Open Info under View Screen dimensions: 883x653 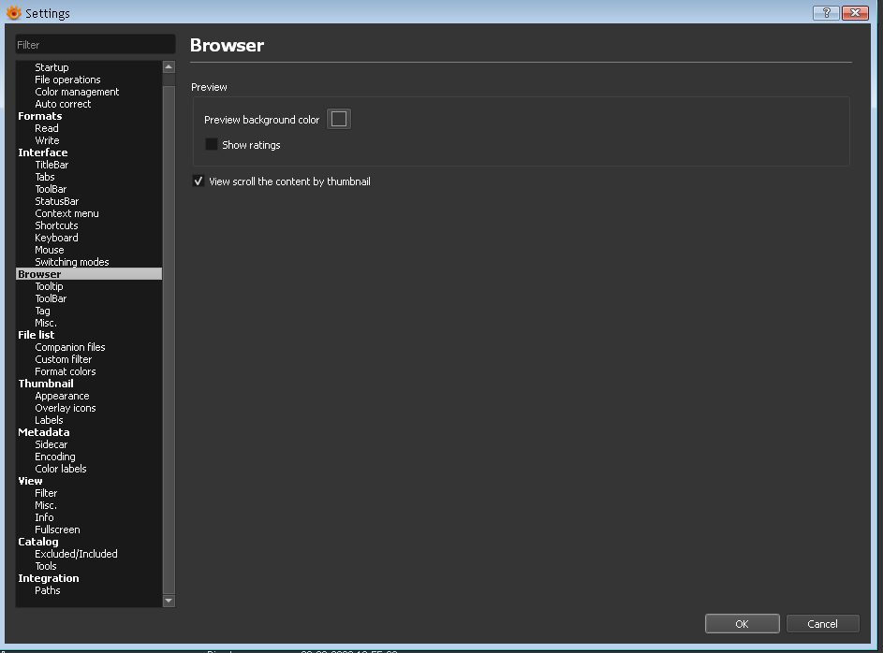pos(45,518)
